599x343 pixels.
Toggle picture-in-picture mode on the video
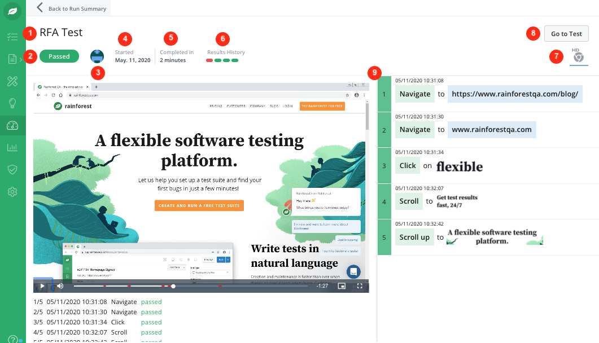[342, 286]
